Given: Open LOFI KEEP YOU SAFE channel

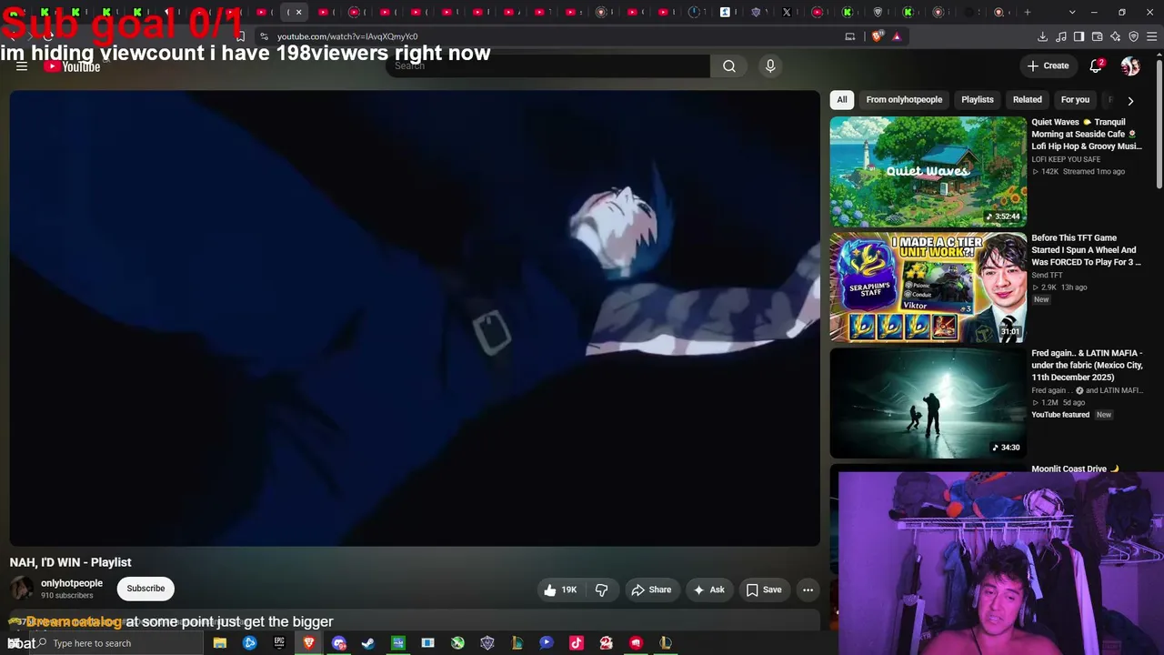Looking at the screenshot, I should pos(1066,159).
